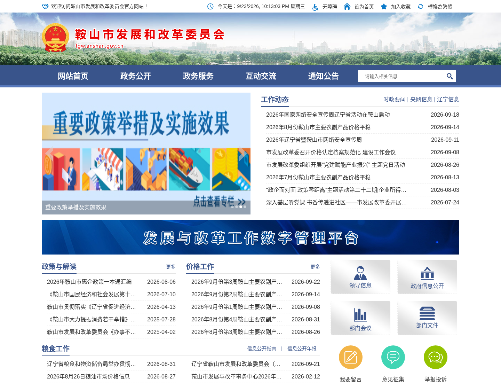
Task: Click 更多 beside 政策与解读
Action: click(x=171, y=267)
